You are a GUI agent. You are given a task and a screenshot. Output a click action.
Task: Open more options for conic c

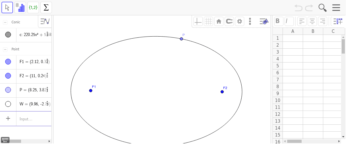tap(47, 35)
